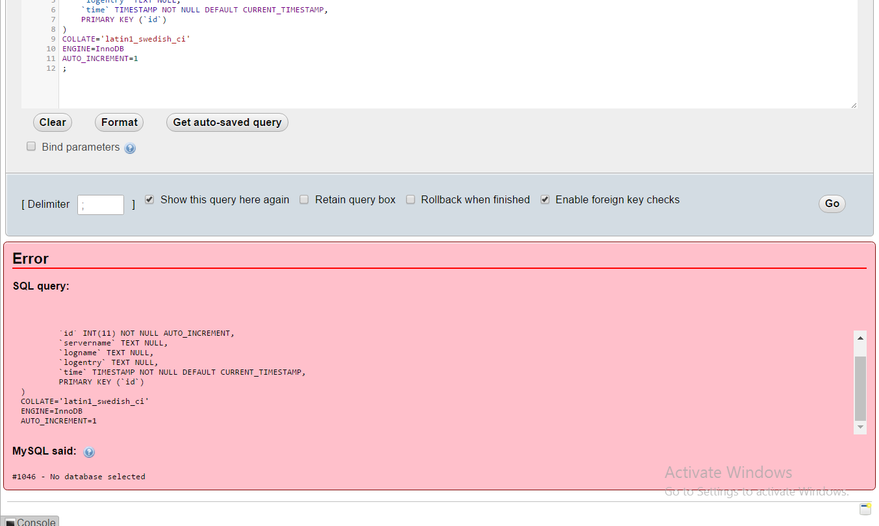Click the error query scrollbar down arrow

click(860, 427)
